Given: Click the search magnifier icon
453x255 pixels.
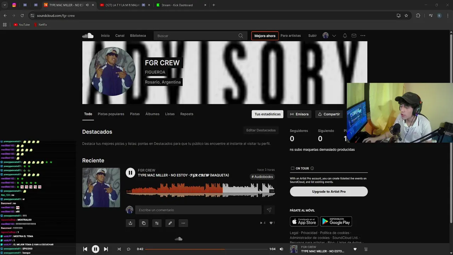Looking at the screenshot, I should pyautogui.click(x=241, y=36).
